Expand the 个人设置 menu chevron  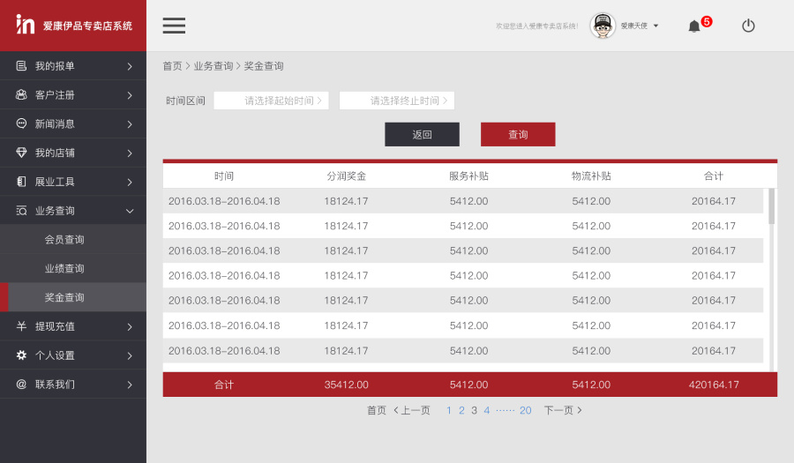pyautogui.click(x=130, y=355)
